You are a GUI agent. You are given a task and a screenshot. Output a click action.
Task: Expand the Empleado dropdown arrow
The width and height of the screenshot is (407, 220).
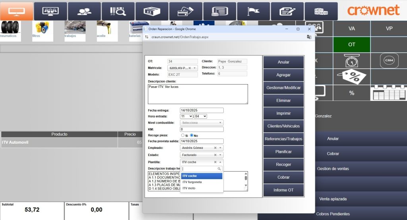click(220, 148)
